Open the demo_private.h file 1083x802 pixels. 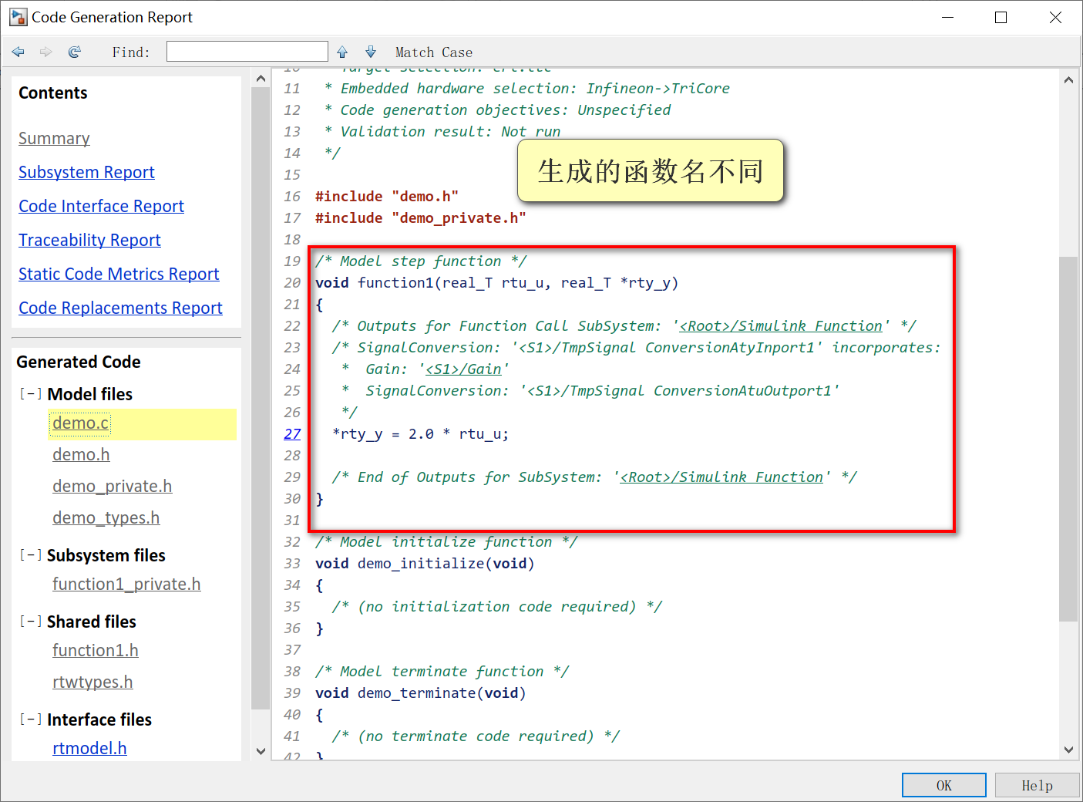point(112,486)
